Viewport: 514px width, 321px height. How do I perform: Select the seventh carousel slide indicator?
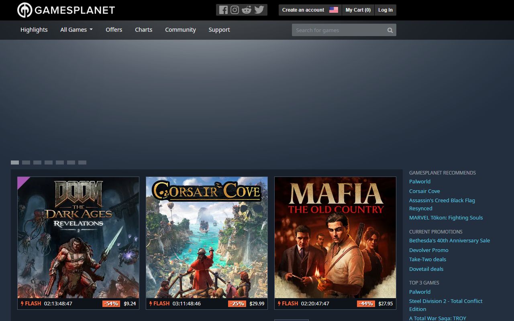pos(82,163)
